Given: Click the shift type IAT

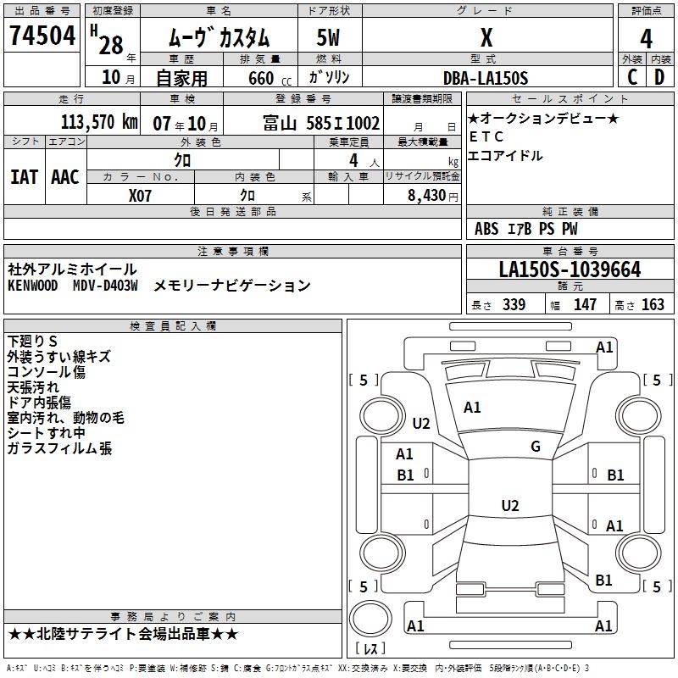Looking at the screenshot, I should [x=25, y=177].
